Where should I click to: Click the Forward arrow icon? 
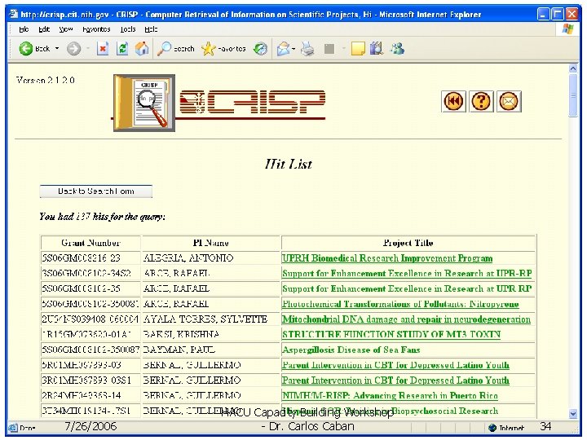coord(73,49)
